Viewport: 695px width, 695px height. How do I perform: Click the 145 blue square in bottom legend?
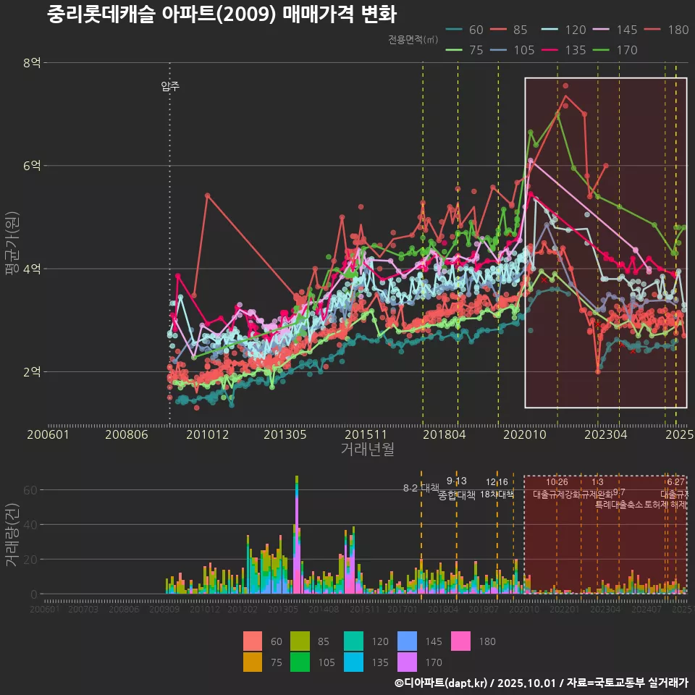(x=409, y=641)
